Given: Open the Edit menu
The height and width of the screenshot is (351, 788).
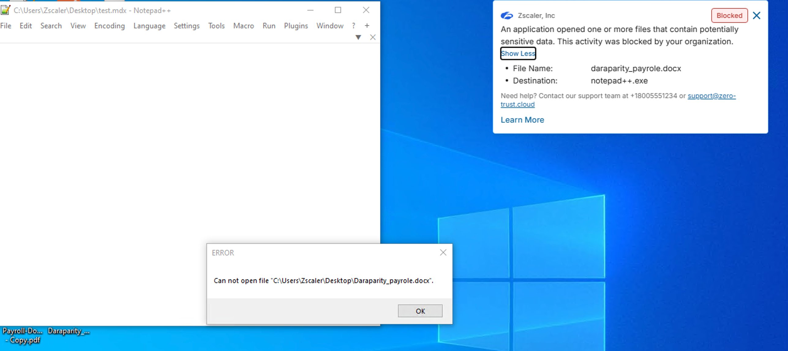Looking at the screenshot, I should pyautogui.click(x=26, y=26).
